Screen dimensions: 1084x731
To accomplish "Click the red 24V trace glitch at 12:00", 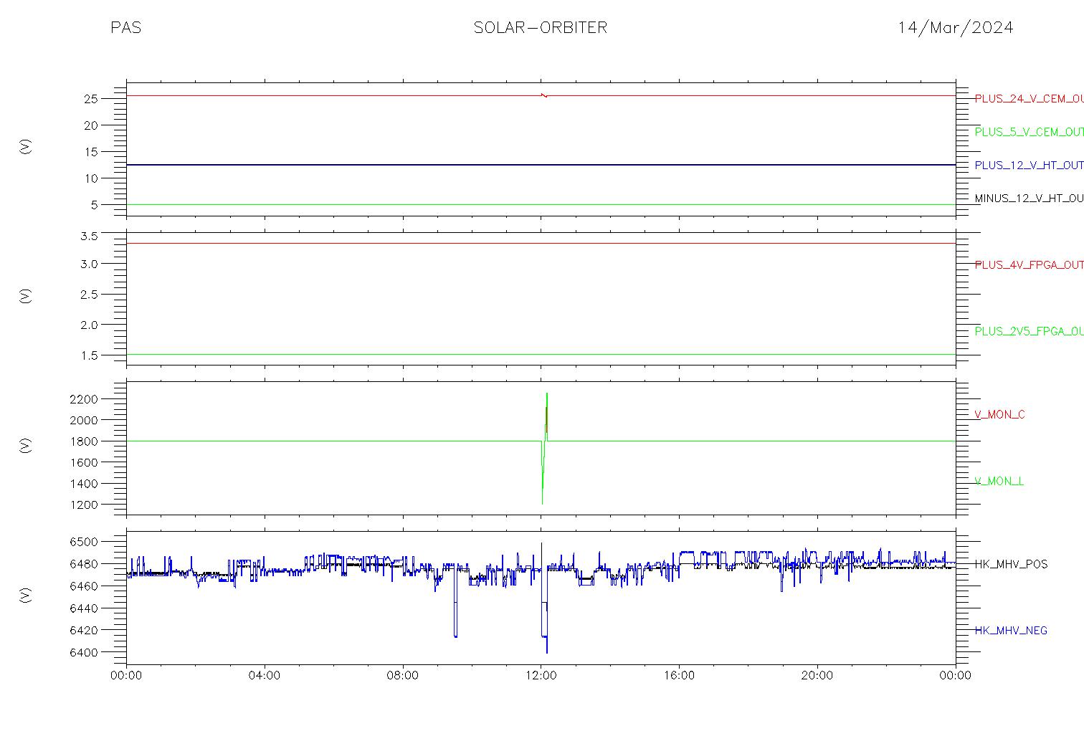I will [x=544, y=95].
